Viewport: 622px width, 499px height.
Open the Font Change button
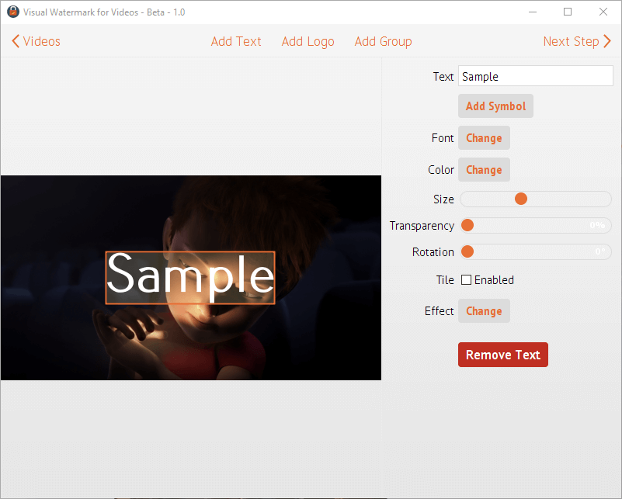[x=484, y=138]
